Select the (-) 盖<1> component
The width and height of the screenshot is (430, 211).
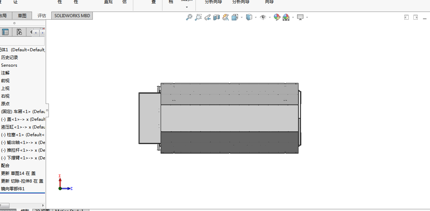[23, 119]
